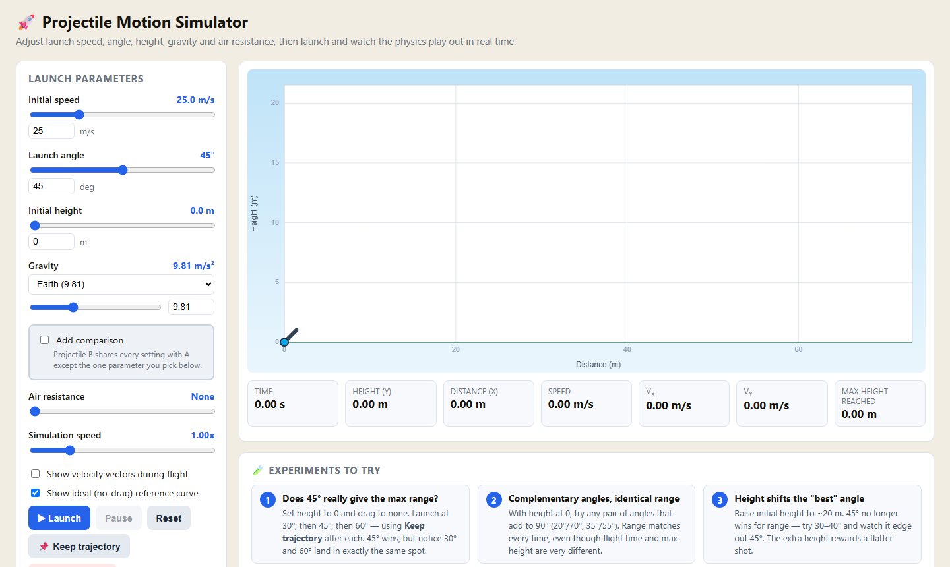The width and height of the screenshot is (950, 567).
Task: Adjust the Initial speed slider
Action: 123,115
